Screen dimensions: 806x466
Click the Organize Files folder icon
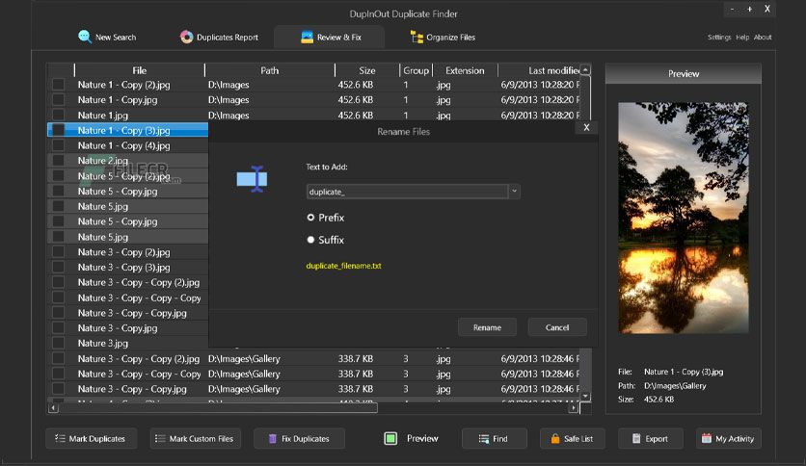pos(416,37)
